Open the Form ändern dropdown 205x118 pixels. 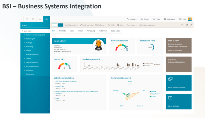point(132,25)
